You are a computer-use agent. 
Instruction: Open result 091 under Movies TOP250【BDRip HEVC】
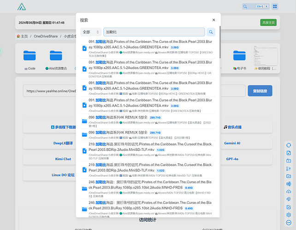click(x=148, y=69)
